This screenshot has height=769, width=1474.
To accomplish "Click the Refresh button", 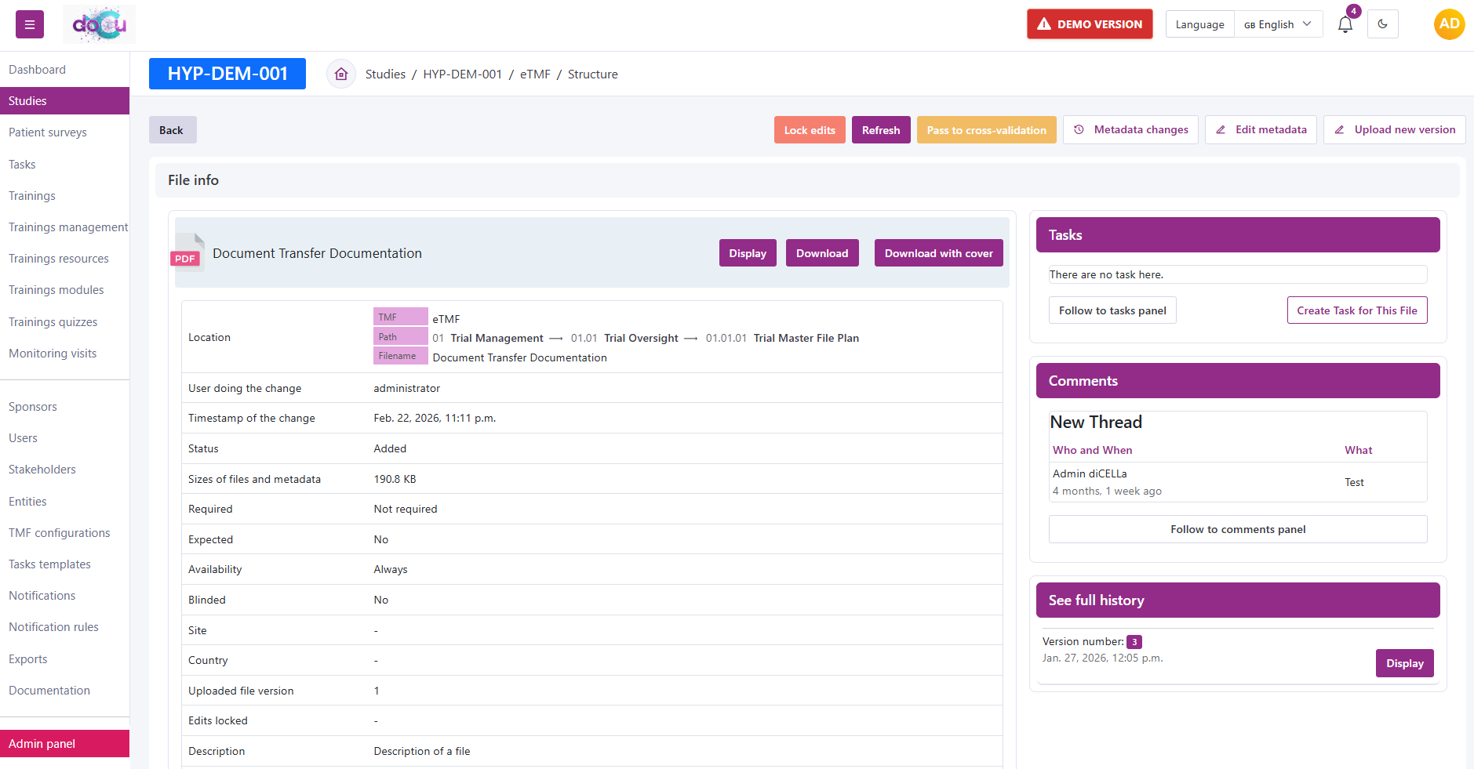I will tap(881, 130).
